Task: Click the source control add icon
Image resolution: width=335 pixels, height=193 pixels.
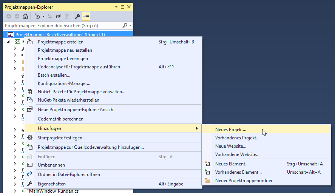Action: click(x=30, y=147)
